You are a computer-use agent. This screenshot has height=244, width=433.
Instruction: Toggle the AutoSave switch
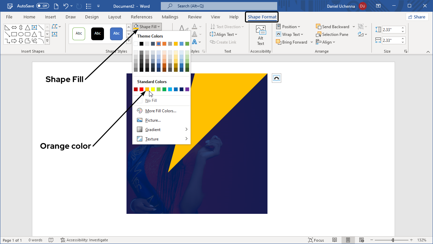42,6
